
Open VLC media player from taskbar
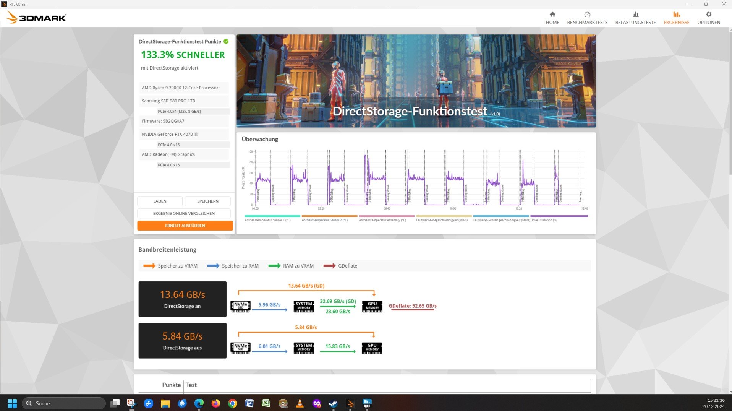tap(300, 403)
